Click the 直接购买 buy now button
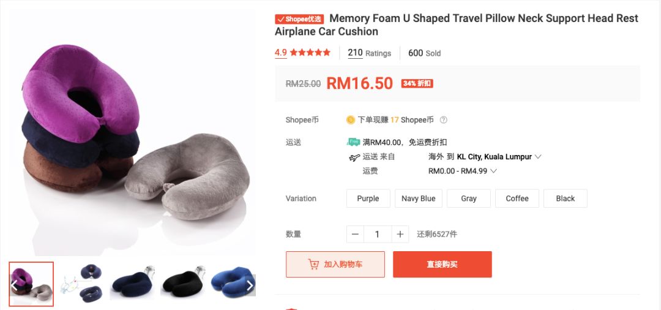The image size is (661, 310). [443, 265]
